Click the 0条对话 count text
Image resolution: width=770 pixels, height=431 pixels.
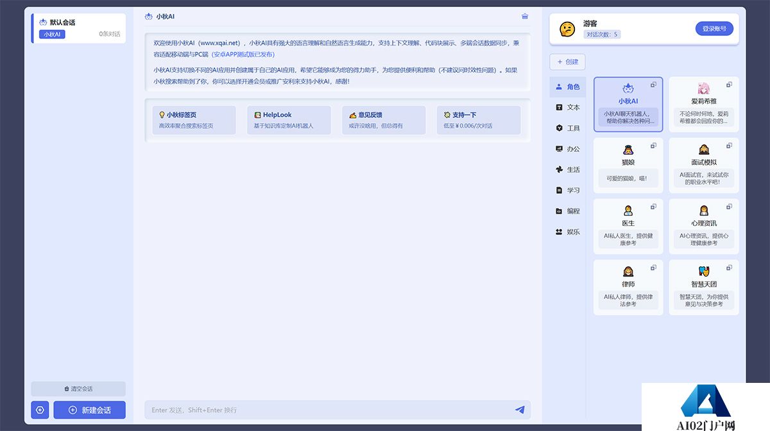(109, 34)
